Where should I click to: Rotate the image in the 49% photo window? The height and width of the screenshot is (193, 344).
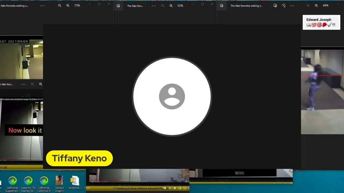pos(284,6)
